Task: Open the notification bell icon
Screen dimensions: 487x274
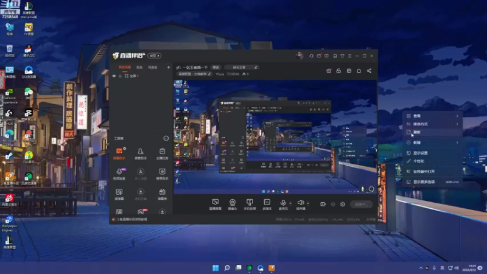Action: click(x=359, y=71)
